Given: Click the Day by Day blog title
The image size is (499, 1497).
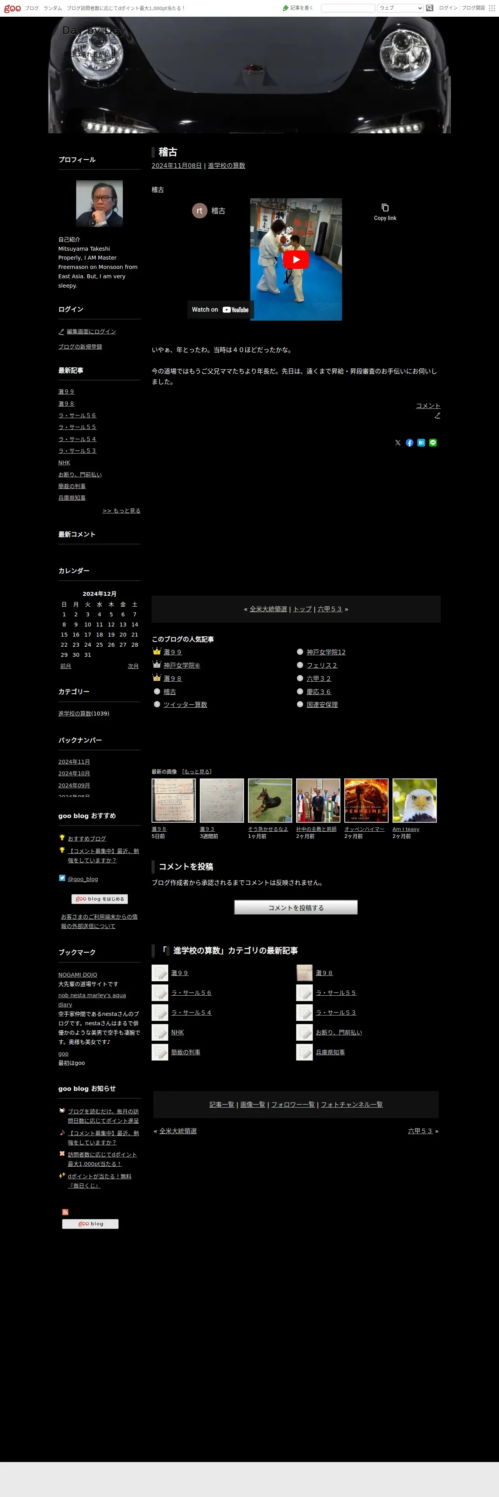Looking at the screenshot, I should (x=94, y=31).
